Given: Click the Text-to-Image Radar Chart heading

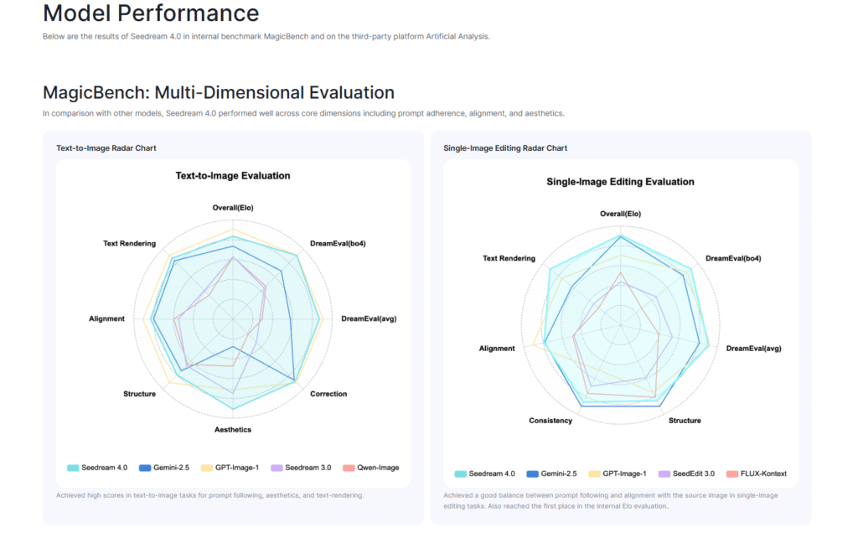Looking at the screenshot, I should [x=106, y=148].
